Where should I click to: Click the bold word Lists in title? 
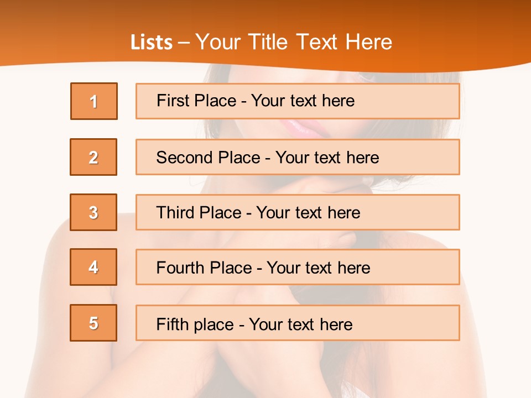(152, 43)
